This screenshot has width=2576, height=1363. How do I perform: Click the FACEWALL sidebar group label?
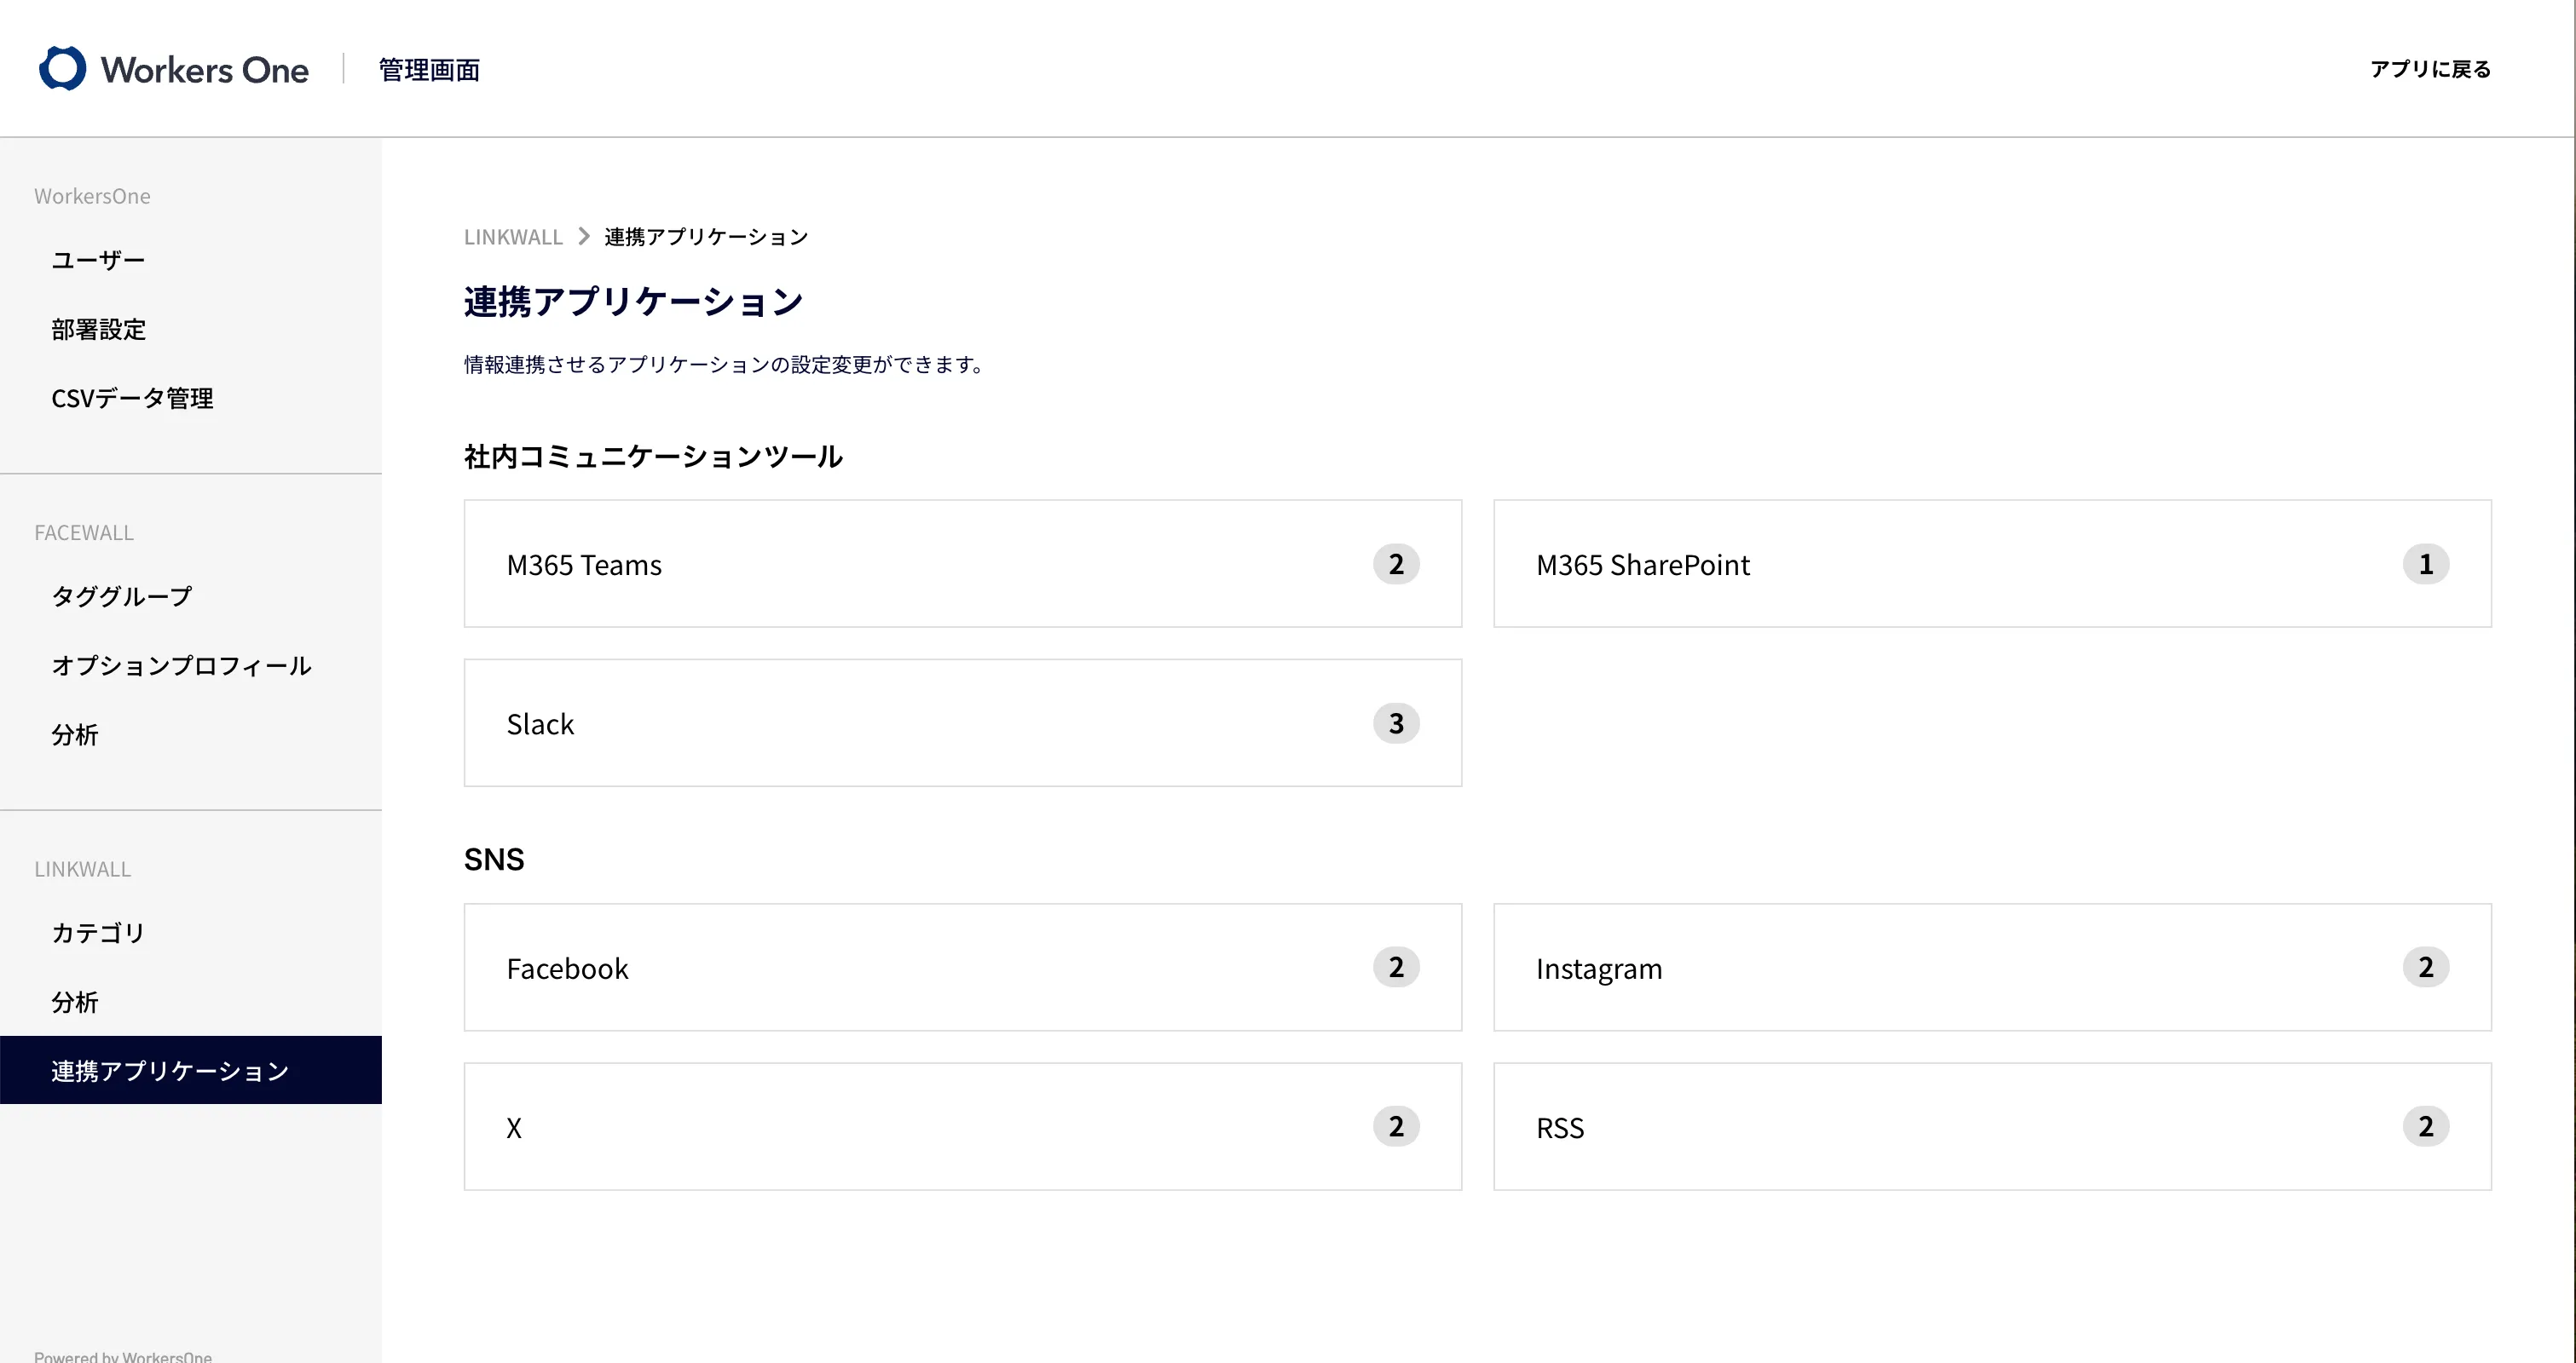click(84, 532)
